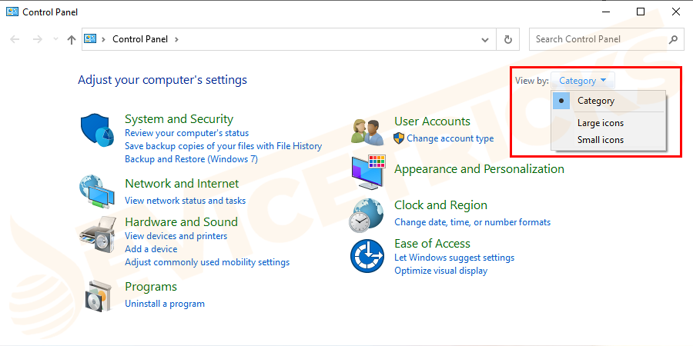
Task: Click the 'View by:' label
Action: click(531, 81)
